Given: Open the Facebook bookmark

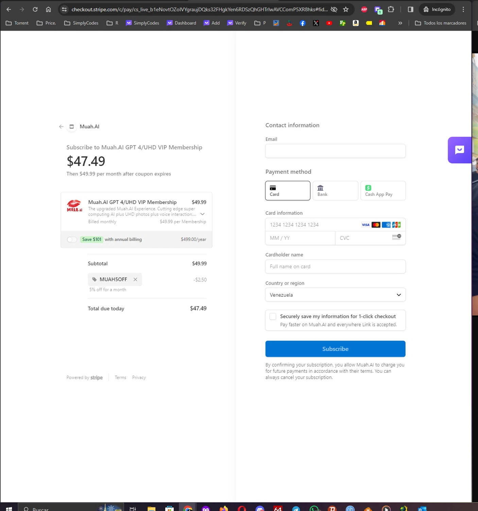Looking at the screenshot, I should (303, 23).
